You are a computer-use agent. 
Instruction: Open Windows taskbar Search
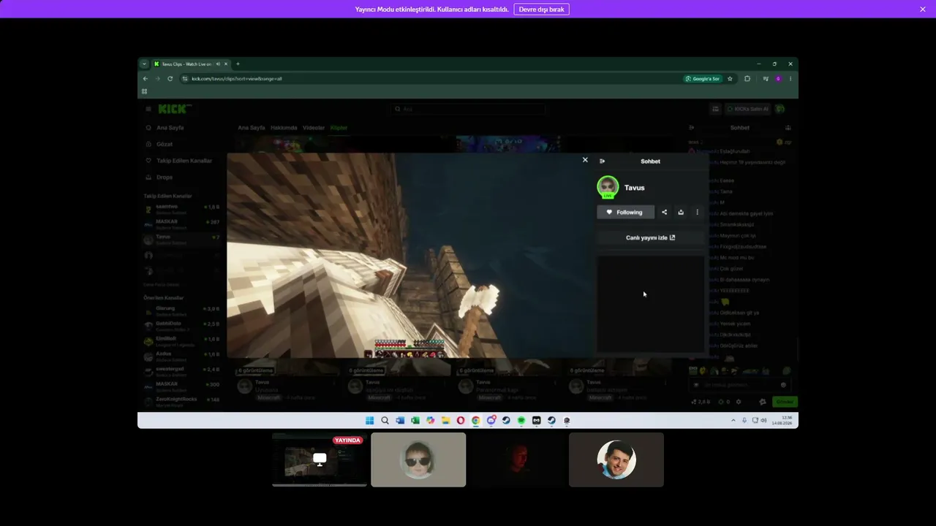385,420
